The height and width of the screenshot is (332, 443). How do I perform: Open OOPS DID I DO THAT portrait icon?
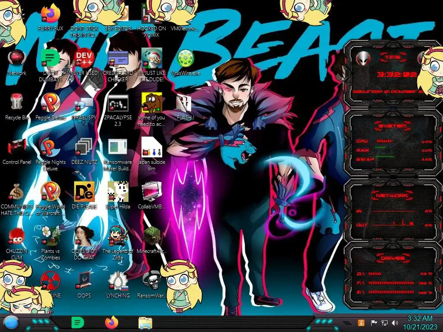point(84,236)
